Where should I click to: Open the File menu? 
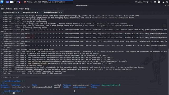pos(3,9)
